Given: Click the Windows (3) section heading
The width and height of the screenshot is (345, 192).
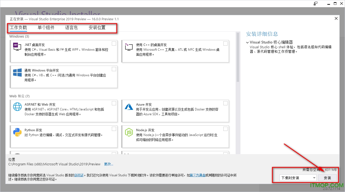Looking at the screenshot, I should [19, 36].
